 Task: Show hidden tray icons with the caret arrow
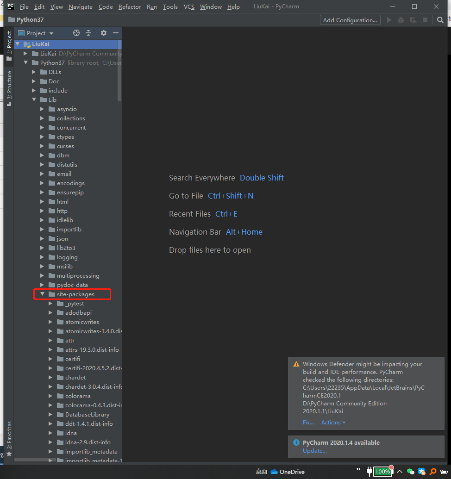point(399,472)
